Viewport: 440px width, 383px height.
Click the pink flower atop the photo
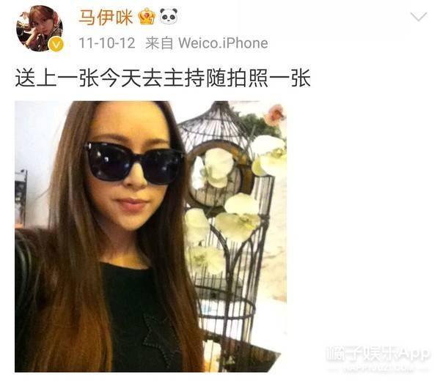(275, 114)
